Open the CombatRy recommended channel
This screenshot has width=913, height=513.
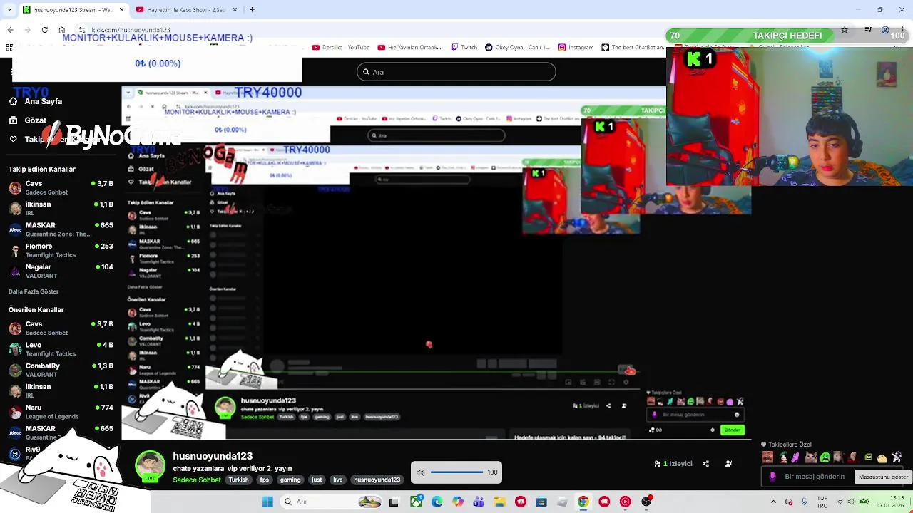point(61,369)
